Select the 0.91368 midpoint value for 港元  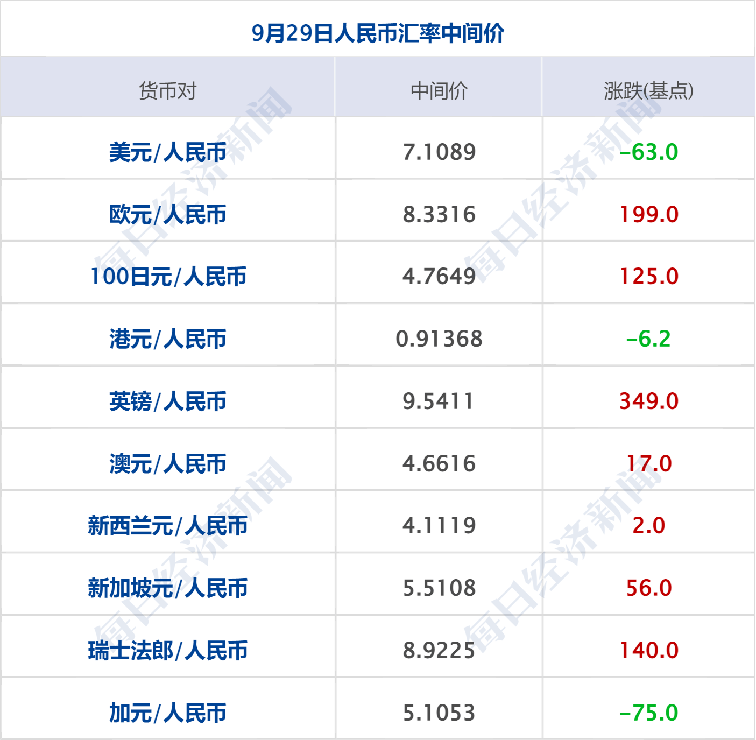tap(440, 339)
